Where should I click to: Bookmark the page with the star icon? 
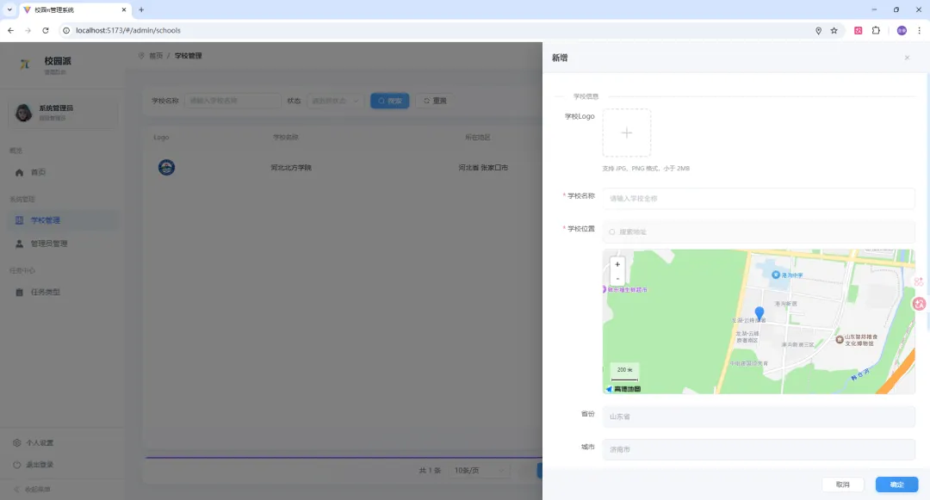[x=834, y=30]
